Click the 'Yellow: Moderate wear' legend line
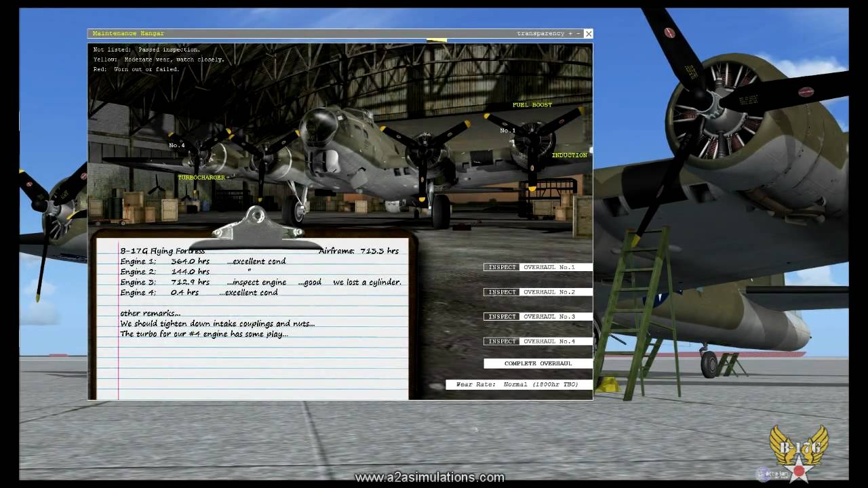Viewport: 868px width, 488px height. pos(159,60)
